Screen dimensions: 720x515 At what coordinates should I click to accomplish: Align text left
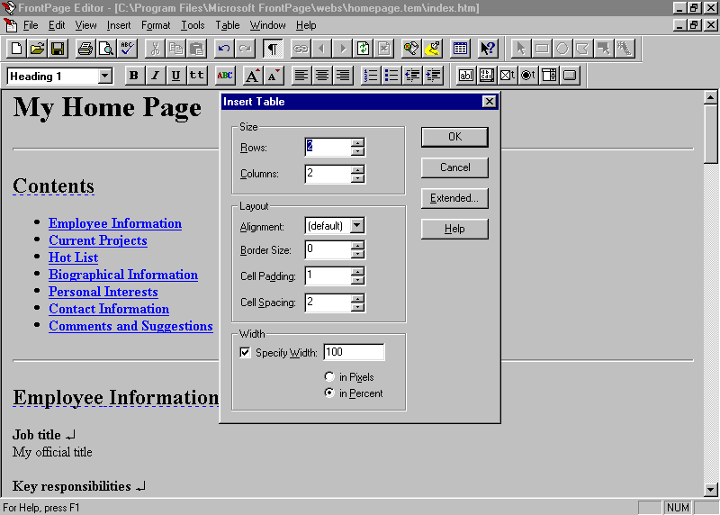tap(301, 76)
